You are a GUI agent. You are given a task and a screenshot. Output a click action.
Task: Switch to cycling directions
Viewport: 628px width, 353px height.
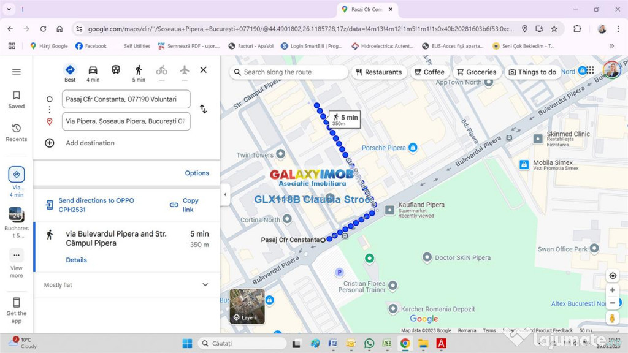[162, 70]
